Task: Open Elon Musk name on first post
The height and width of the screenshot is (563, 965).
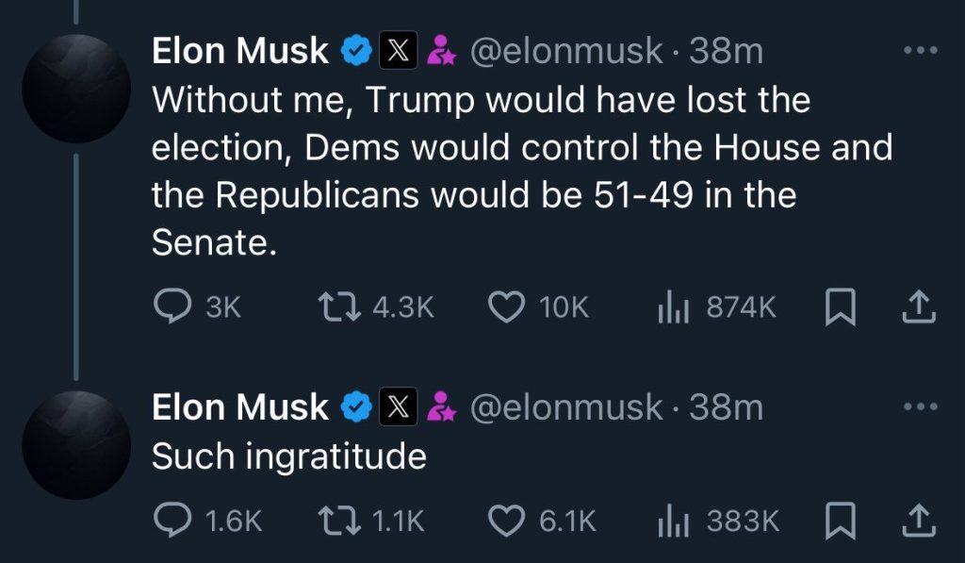Action: click(240, 51)
